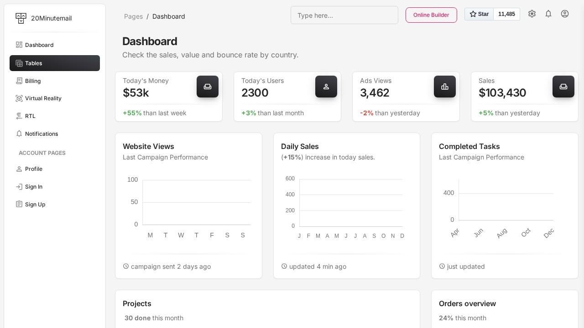584x328 pixels.
Task: Click the notifications bell in header
Action: pyautogui.click(x=548, y=14)
